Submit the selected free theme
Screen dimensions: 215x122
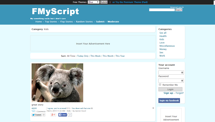pos(104,2)
